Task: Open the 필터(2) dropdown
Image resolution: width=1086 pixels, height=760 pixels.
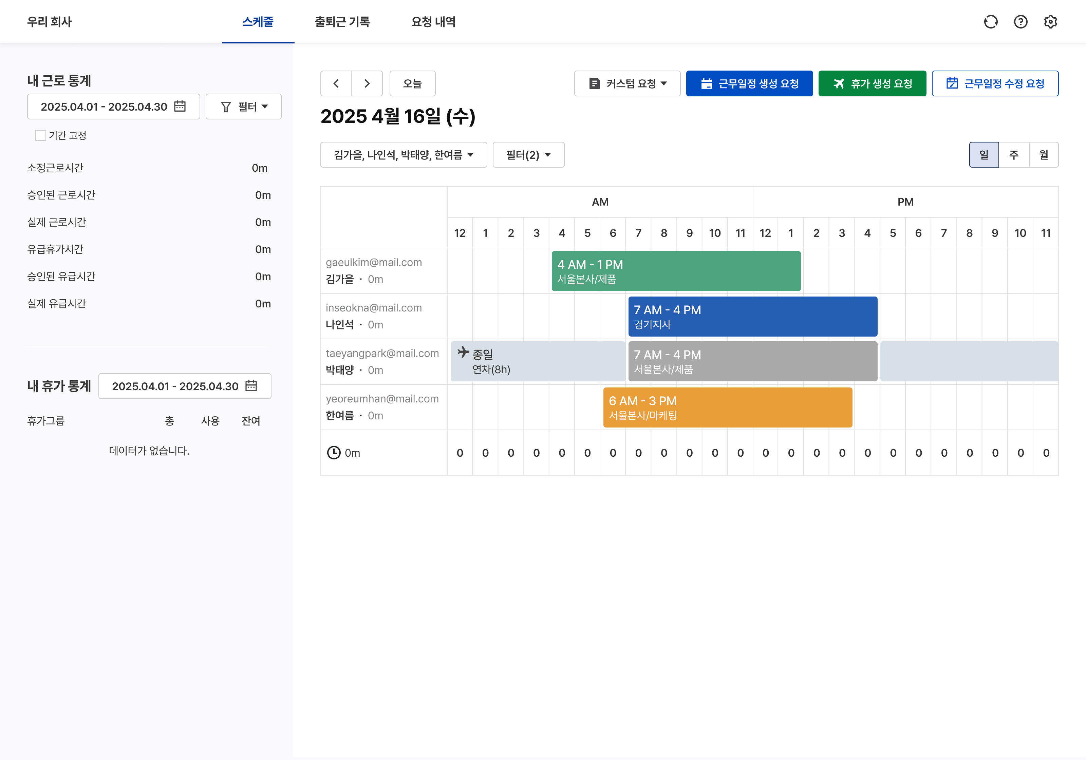Action: tap(528, 155)
